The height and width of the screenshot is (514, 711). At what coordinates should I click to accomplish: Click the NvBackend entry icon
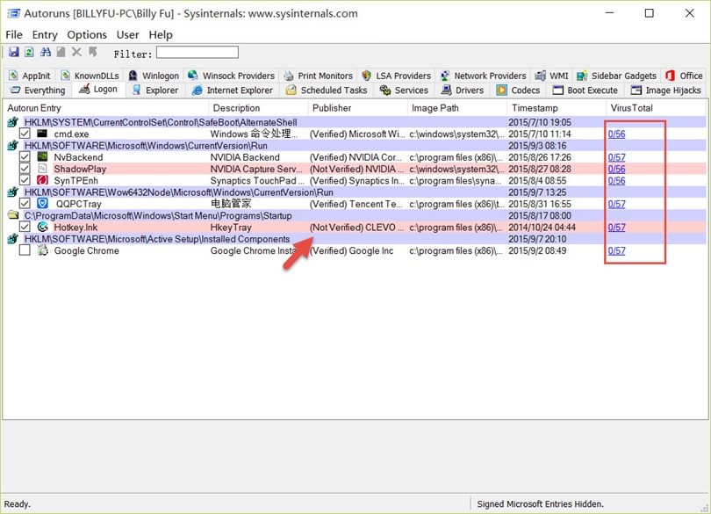pos(42,156)
